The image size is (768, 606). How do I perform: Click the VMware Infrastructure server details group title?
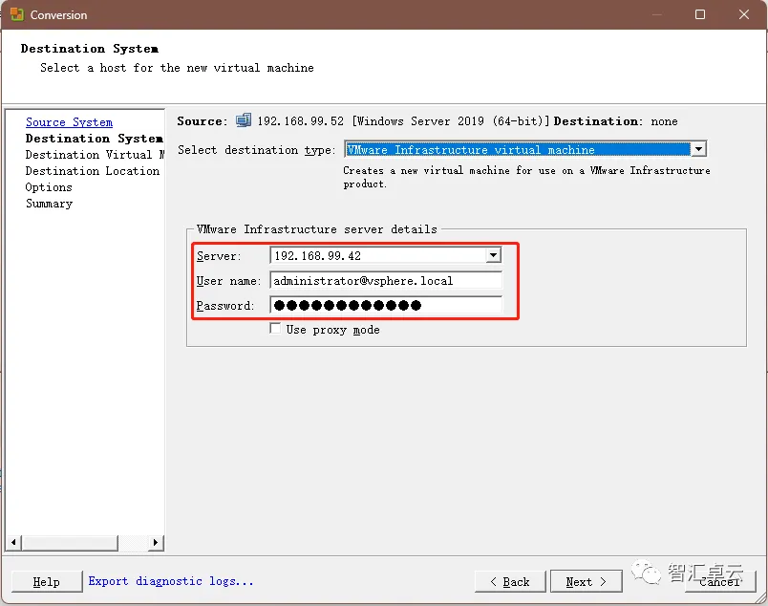pyautogui.click(x=316, y=229)
